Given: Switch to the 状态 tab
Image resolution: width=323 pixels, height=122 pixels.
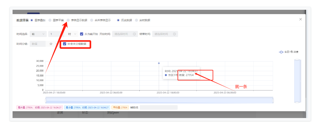Looking at the screenshot, I should [x=85, y=113].
